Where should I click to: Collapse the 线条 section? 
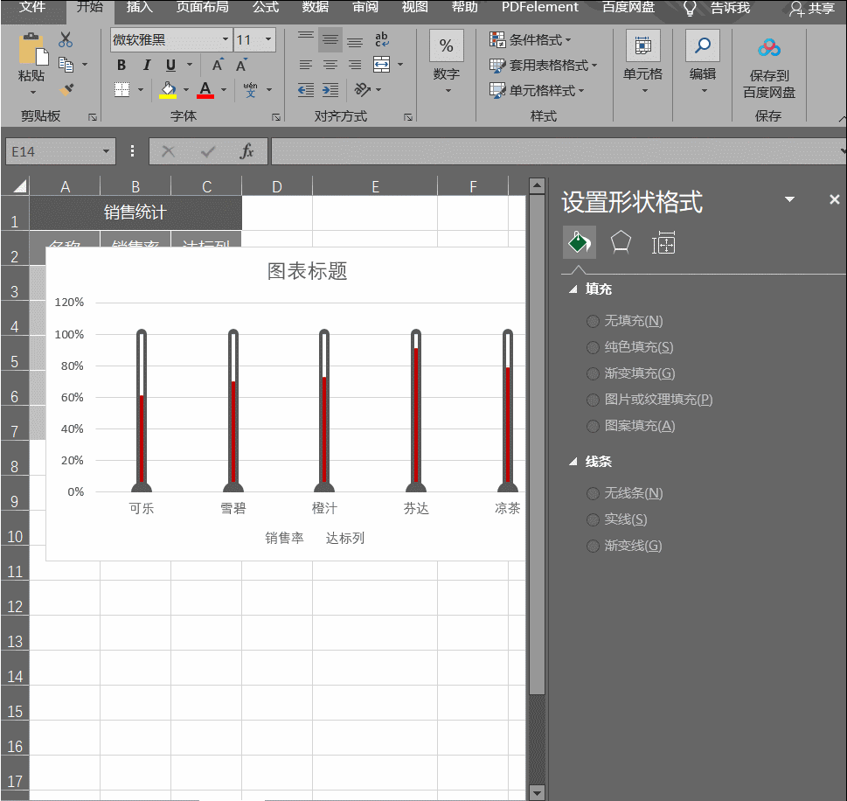[573, 462]
